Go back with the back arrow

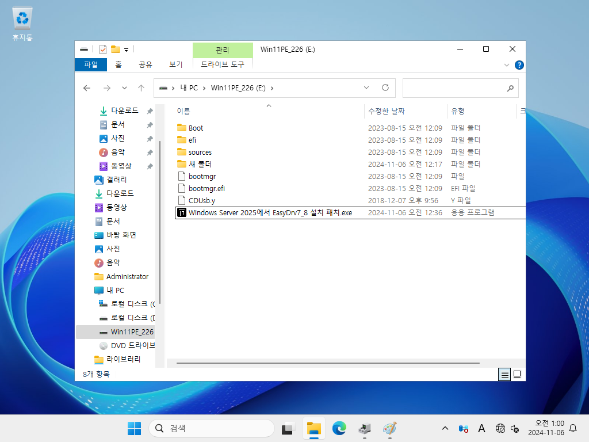click(x=87, y=88)
